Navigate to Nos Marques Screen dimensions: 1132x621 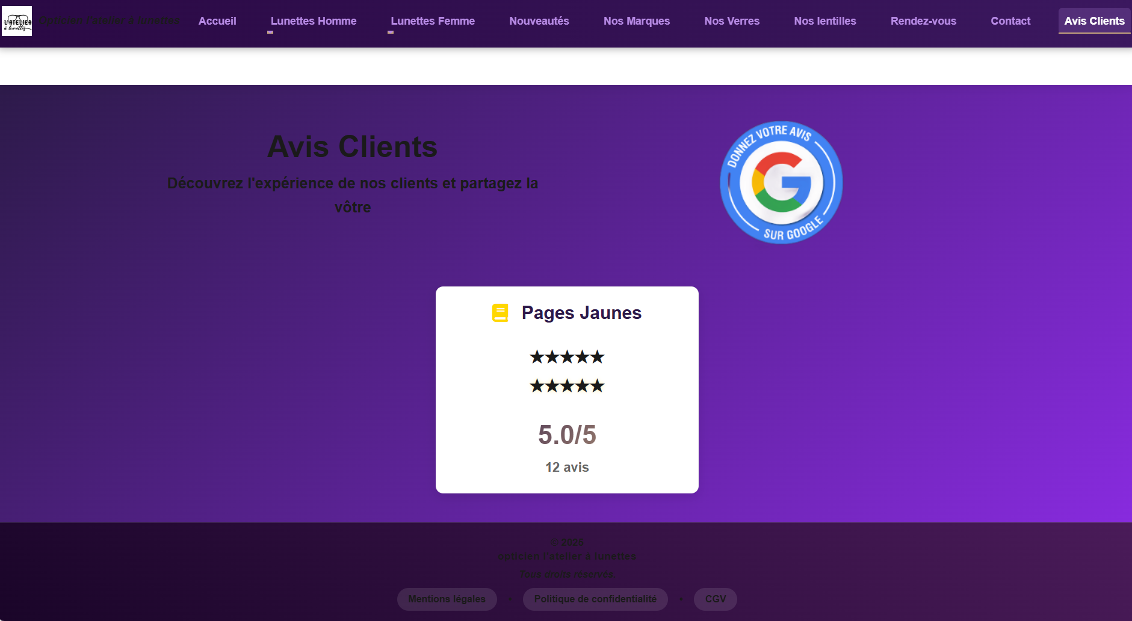point(636,21)
